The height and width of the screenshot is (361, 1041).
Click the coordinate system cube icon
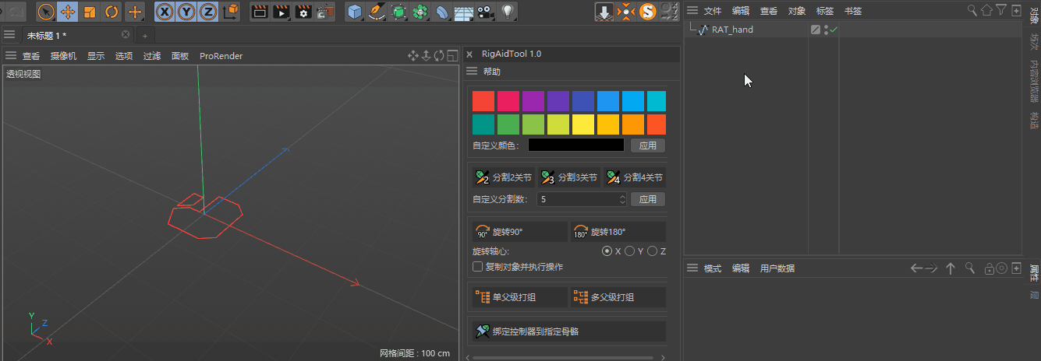[x=231, y=12]
